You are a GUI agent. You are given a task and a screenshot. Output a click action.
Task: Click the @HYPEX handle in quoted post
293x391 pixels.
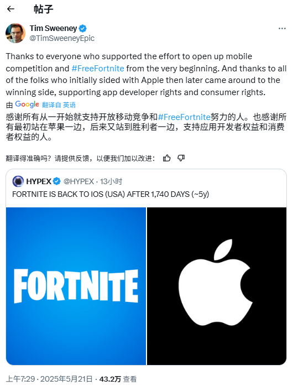pyautogui.click(x=79, y=181)
